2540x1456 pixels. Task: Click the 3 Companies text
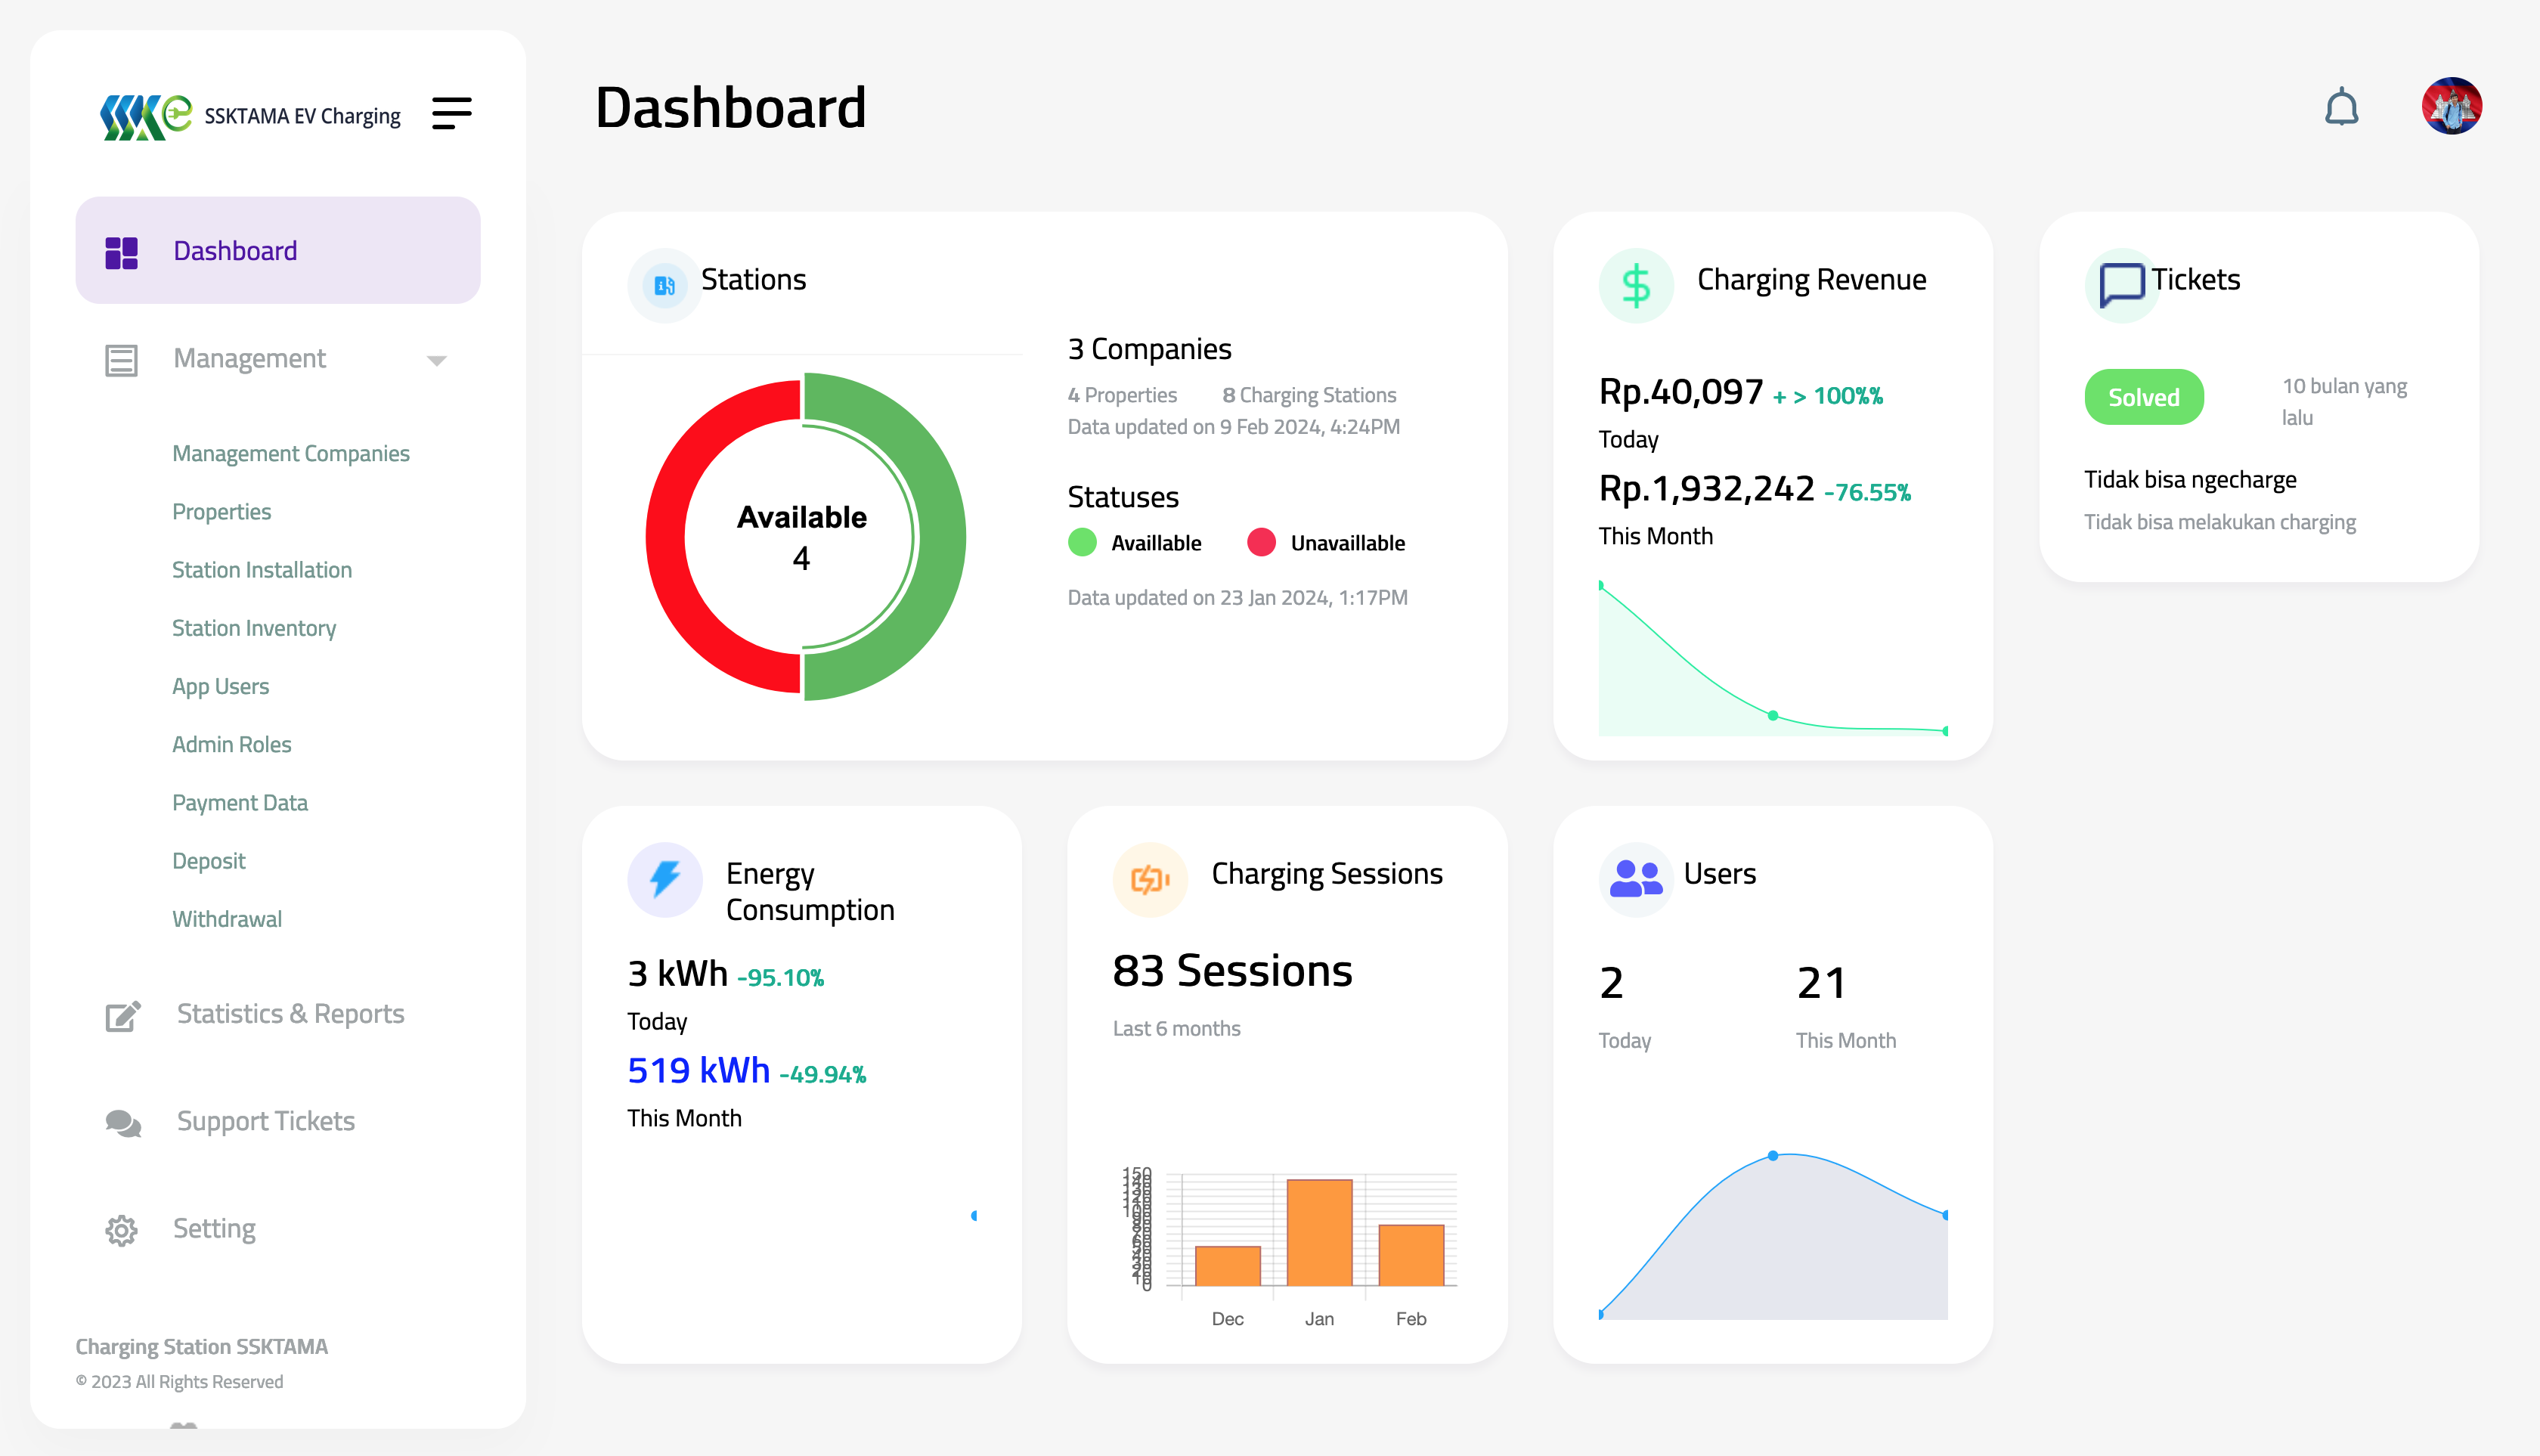click(1149, 349)
